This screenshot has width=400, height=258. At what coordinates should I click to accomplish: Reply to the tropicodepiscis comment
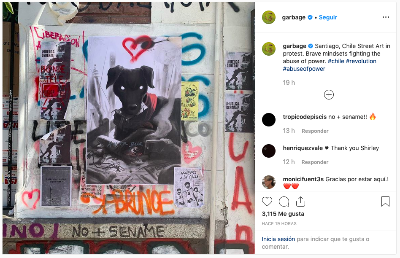tap(315, 131)
